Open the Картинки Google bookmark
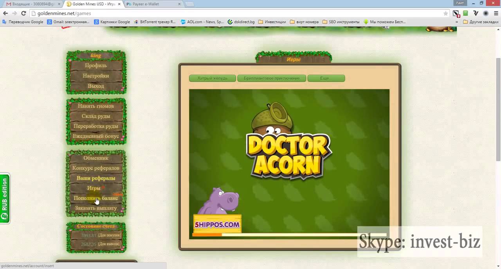Screen dimensions: 501x269 pyautogui.click(x=112, y=22)
